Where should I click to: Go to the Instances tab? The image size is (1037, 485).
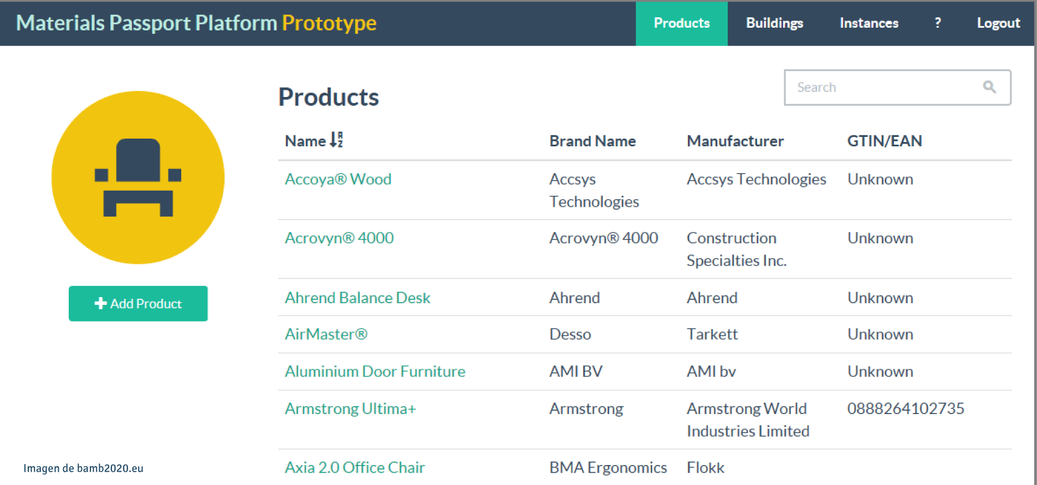click(x=869, y=23)
